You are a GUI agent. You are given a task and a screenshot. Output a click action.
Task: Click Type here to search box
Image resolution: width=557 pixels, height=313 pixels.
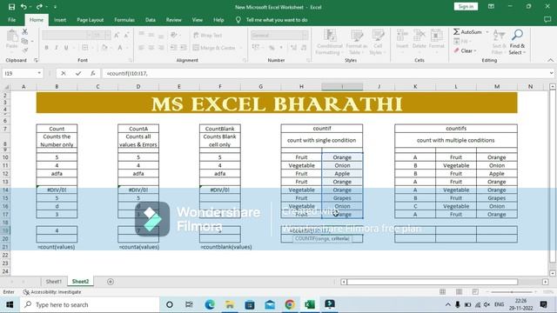tap(91, 305)
